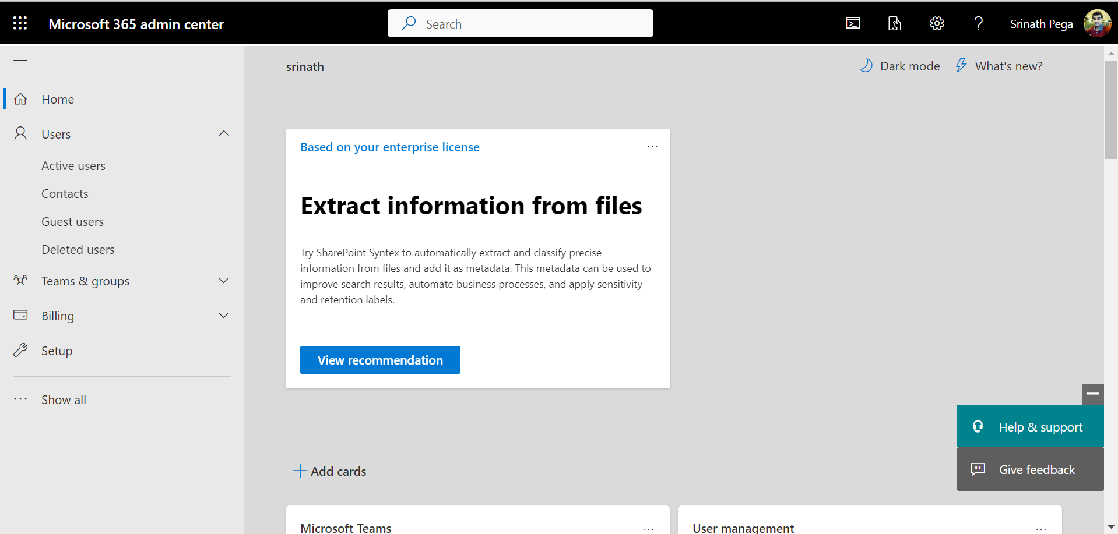Image resolution: width=1118 pixels, height=534 pixels.
Task: Open Guest users in navigation
Action: pyautogui.click(x=72, y=222)
